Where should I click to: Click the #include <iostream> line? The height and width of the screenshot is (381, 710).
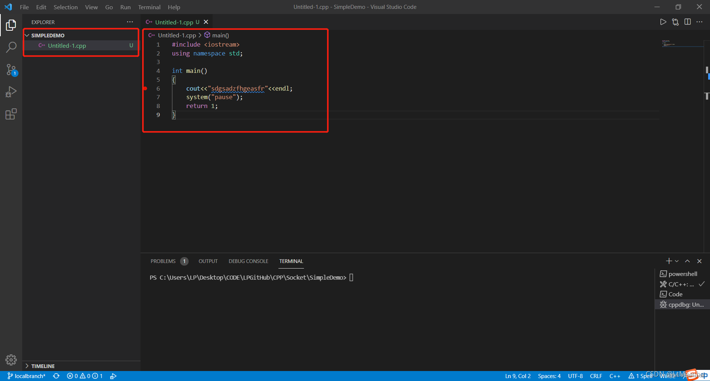[206, 44]
